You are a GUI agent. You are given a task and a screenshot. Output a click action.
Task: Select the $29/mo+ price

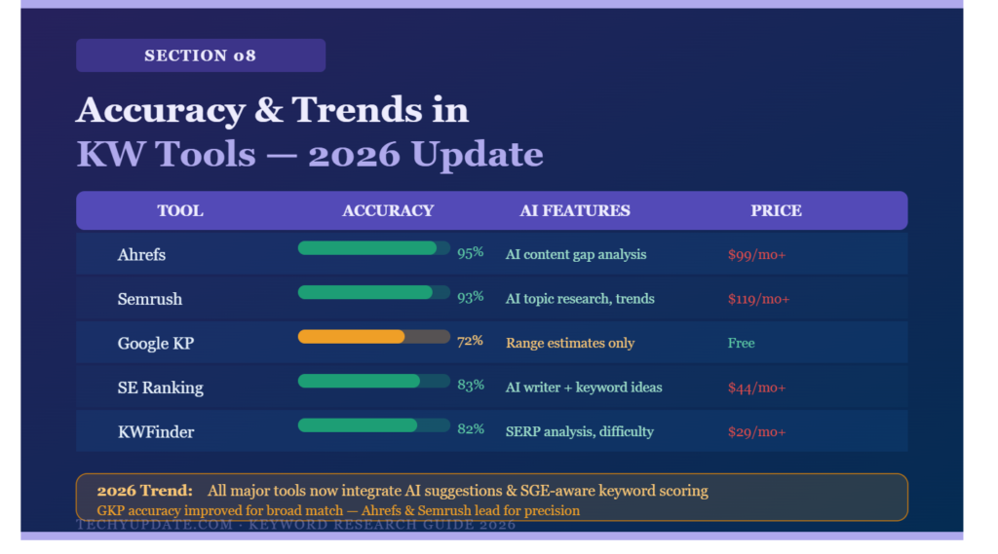pyautogui.click(x=756, y=432)
